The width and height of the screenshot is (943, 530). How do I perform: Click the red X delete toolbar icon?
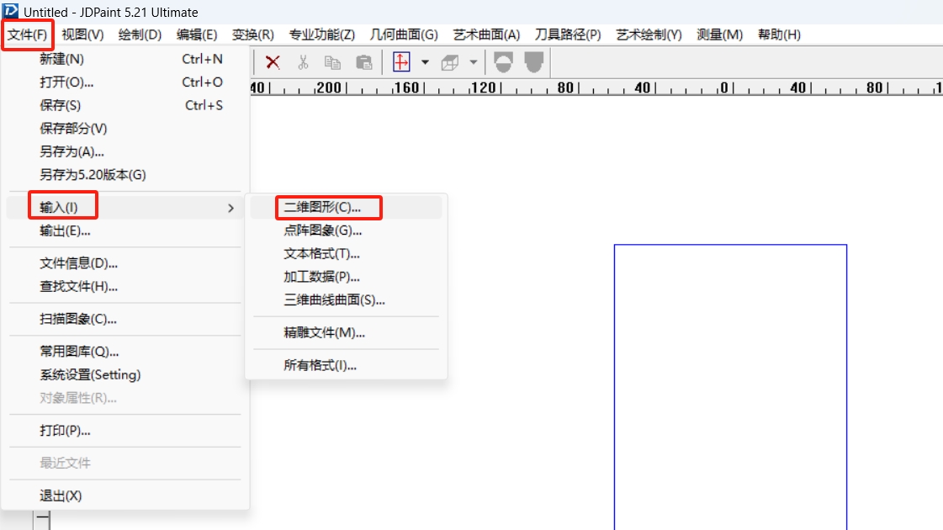coord(273,62)
